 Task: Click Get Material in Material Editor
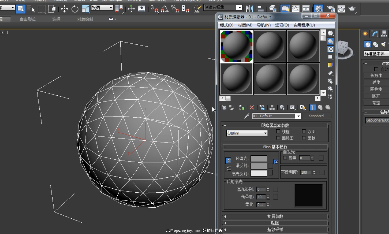click(x=224, y=107)
